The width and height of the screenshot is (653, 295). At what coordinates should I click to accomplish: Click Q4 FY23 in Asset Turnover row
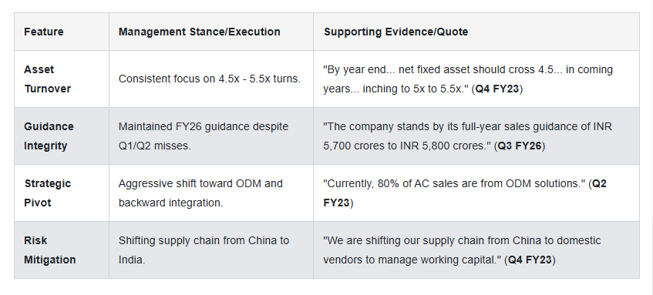(496, 89)
